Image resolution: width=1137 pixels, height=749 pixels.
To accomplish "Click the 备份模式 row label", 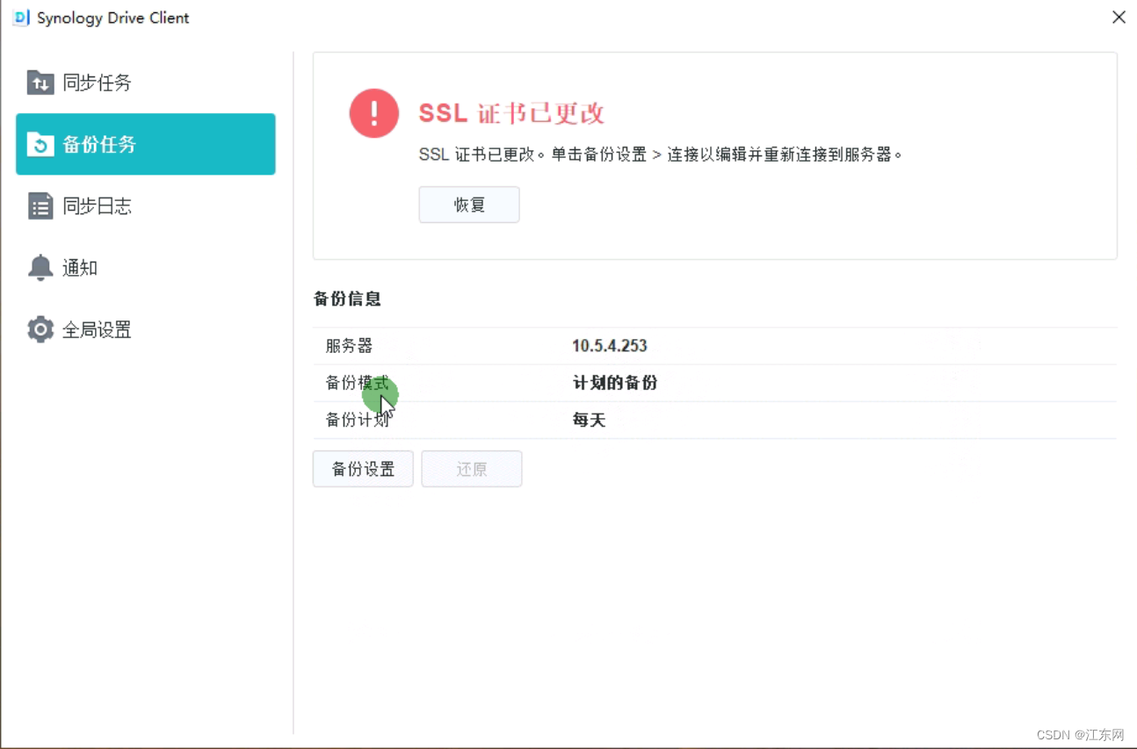I will click(357, 383).
